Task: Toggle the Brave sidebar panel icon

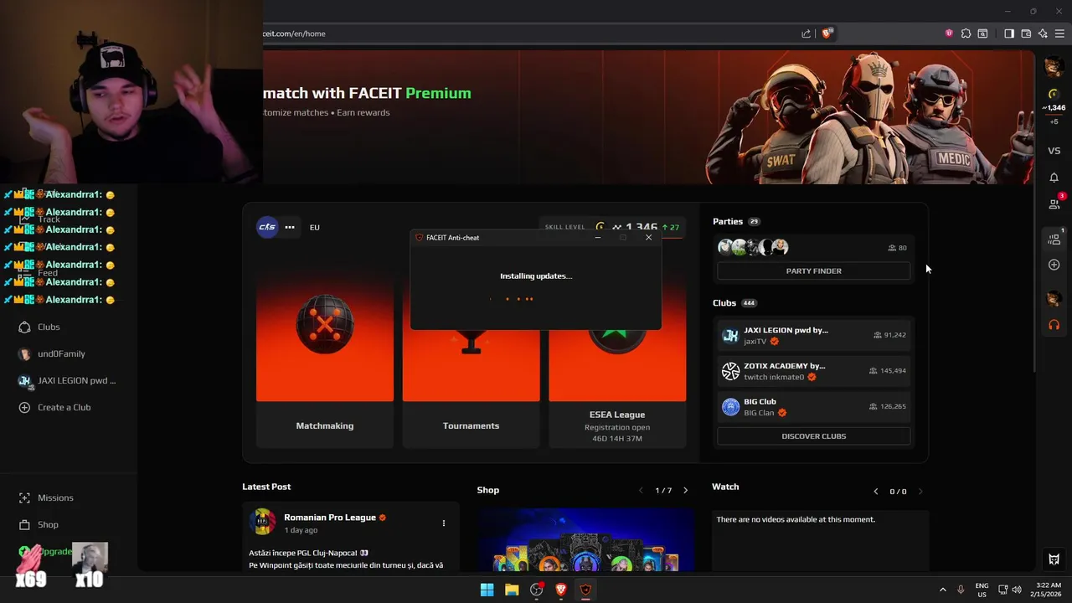Action: pos(1009,33)
